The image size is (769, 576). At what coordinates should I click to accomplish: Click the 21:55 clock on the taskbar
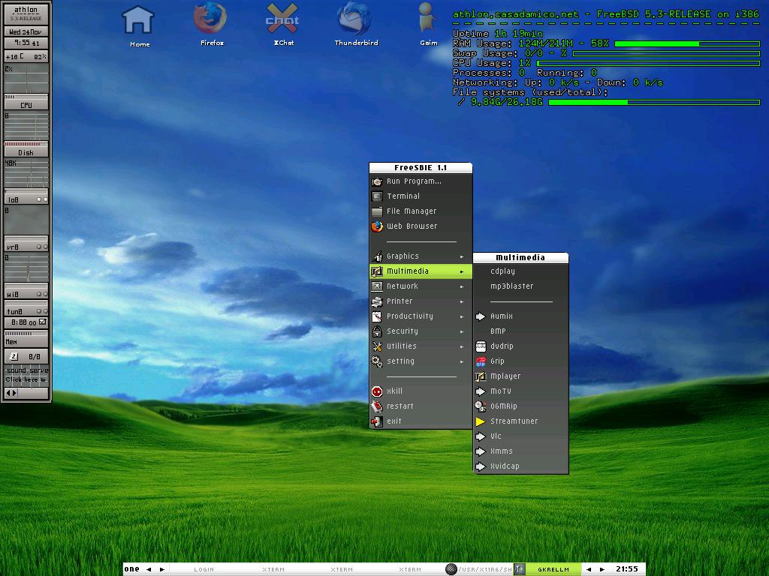[627, 569]
